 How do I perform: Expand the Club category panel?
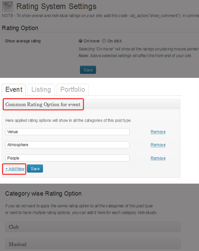pos(93,227)
